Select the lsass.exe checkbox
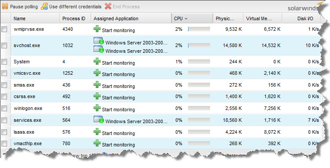 [4, 132]
